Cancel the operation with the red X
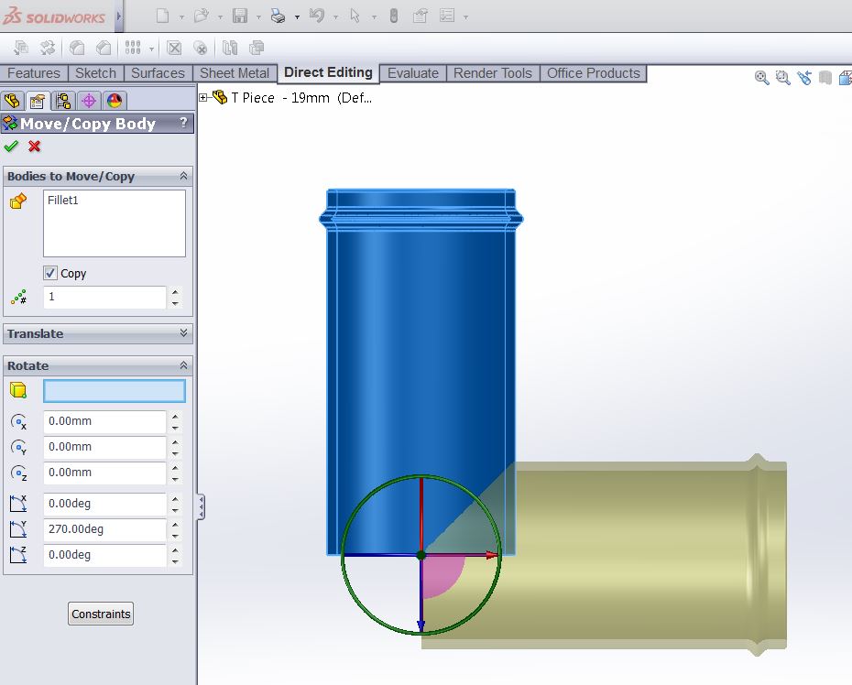Screen dimensions: 852x685 coord(35,147)
